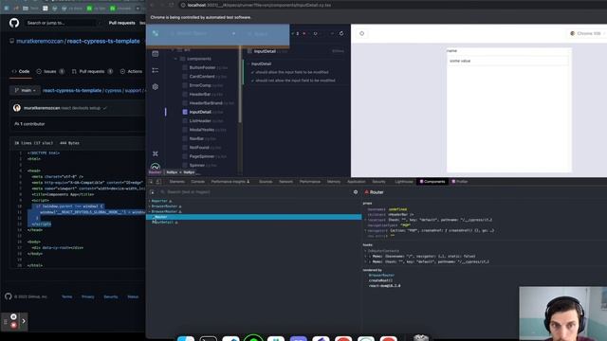Click the Cypress logo at the sidebar bottom
Screen dimensions: 607x341
coord(156,167)
